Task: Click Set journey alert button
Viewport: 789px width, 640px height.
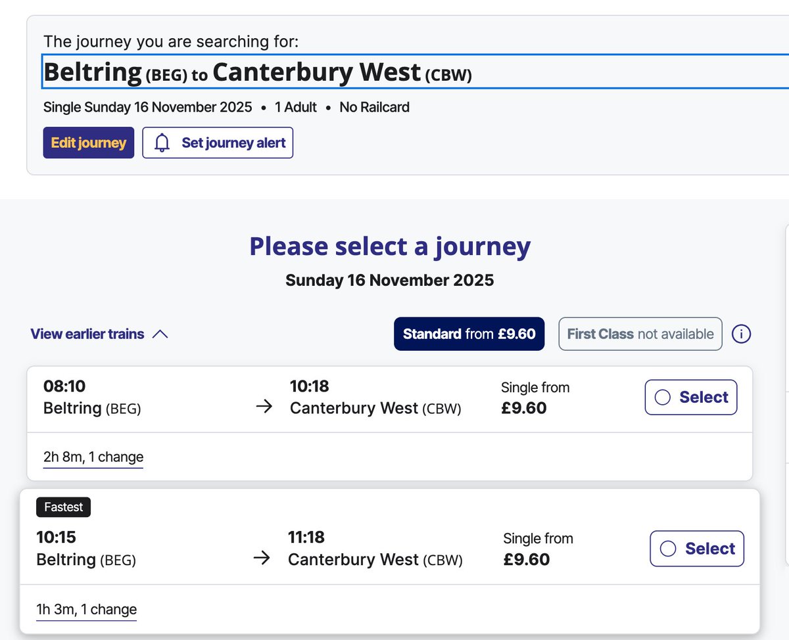Action: coord(218,143)
